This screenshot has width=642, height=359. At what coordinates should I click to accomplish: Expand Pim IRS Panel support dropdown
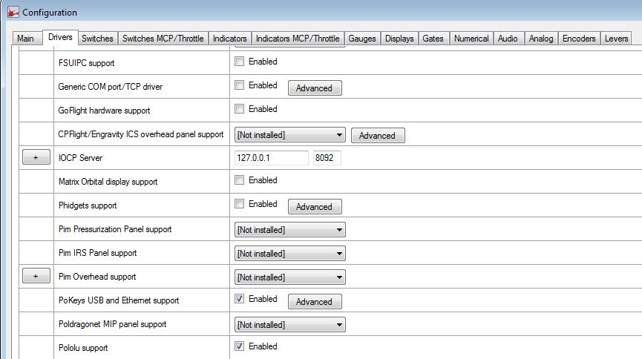290,254
